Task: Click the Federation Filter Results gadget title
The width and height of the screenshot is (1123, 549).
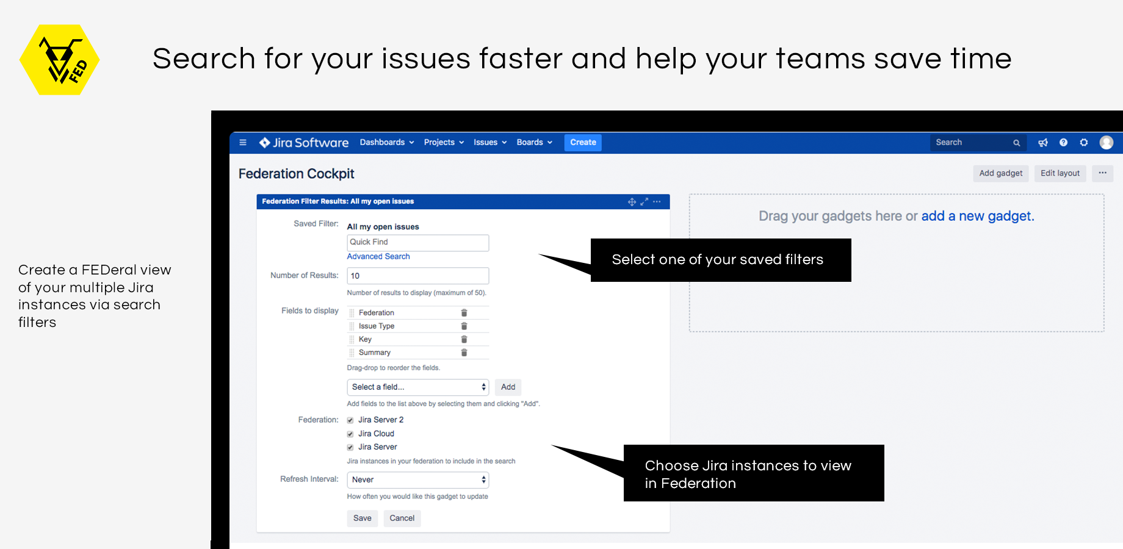Action: coord(338,201)
